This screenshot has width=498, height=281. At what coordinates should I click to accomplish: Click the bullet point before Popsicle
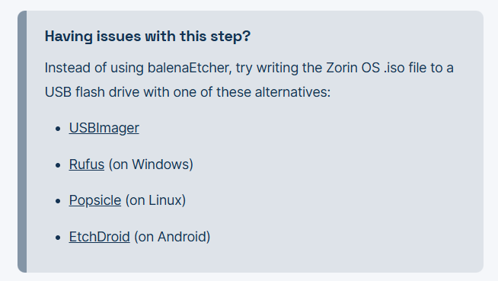coord(58,201)
